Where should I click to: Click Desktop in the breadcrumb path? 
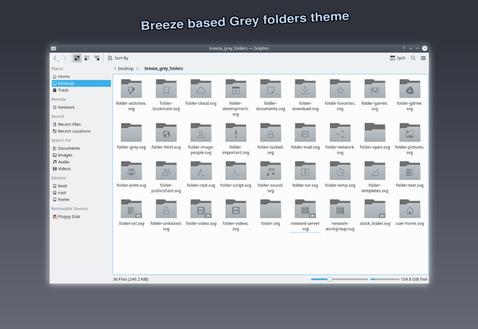(x=125, y=69)
